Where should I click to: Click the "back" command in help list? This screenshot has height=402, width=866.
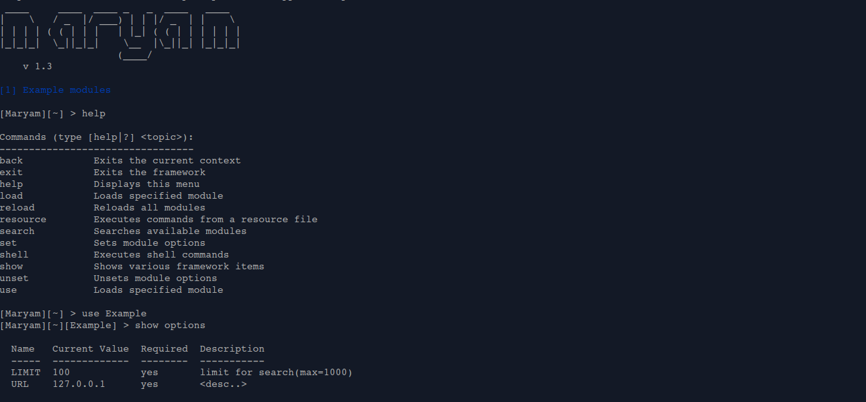point(11,161)
